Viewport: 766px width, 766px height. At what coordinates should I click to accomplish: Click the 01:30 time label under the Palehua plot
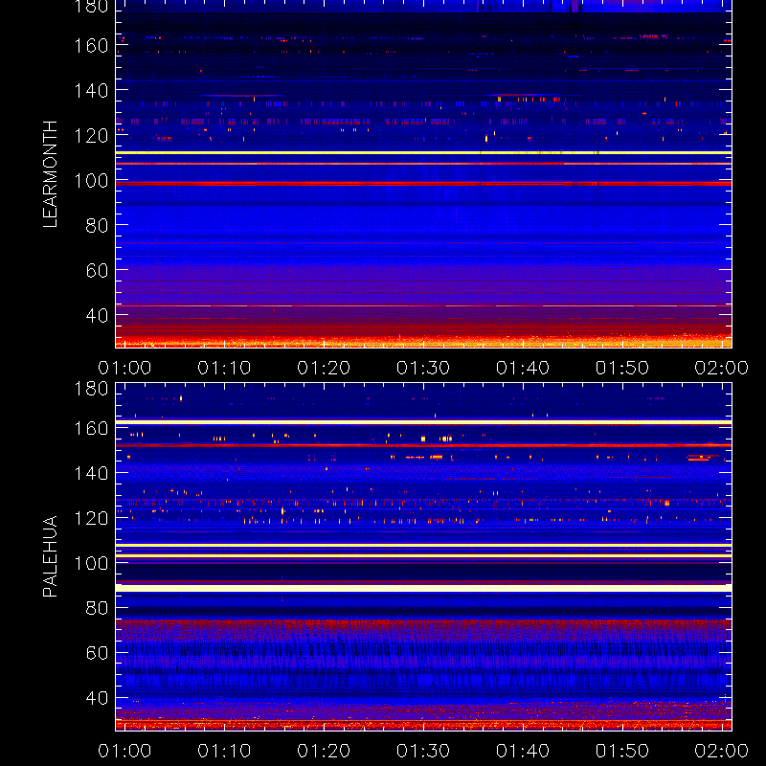coord(423,751)
